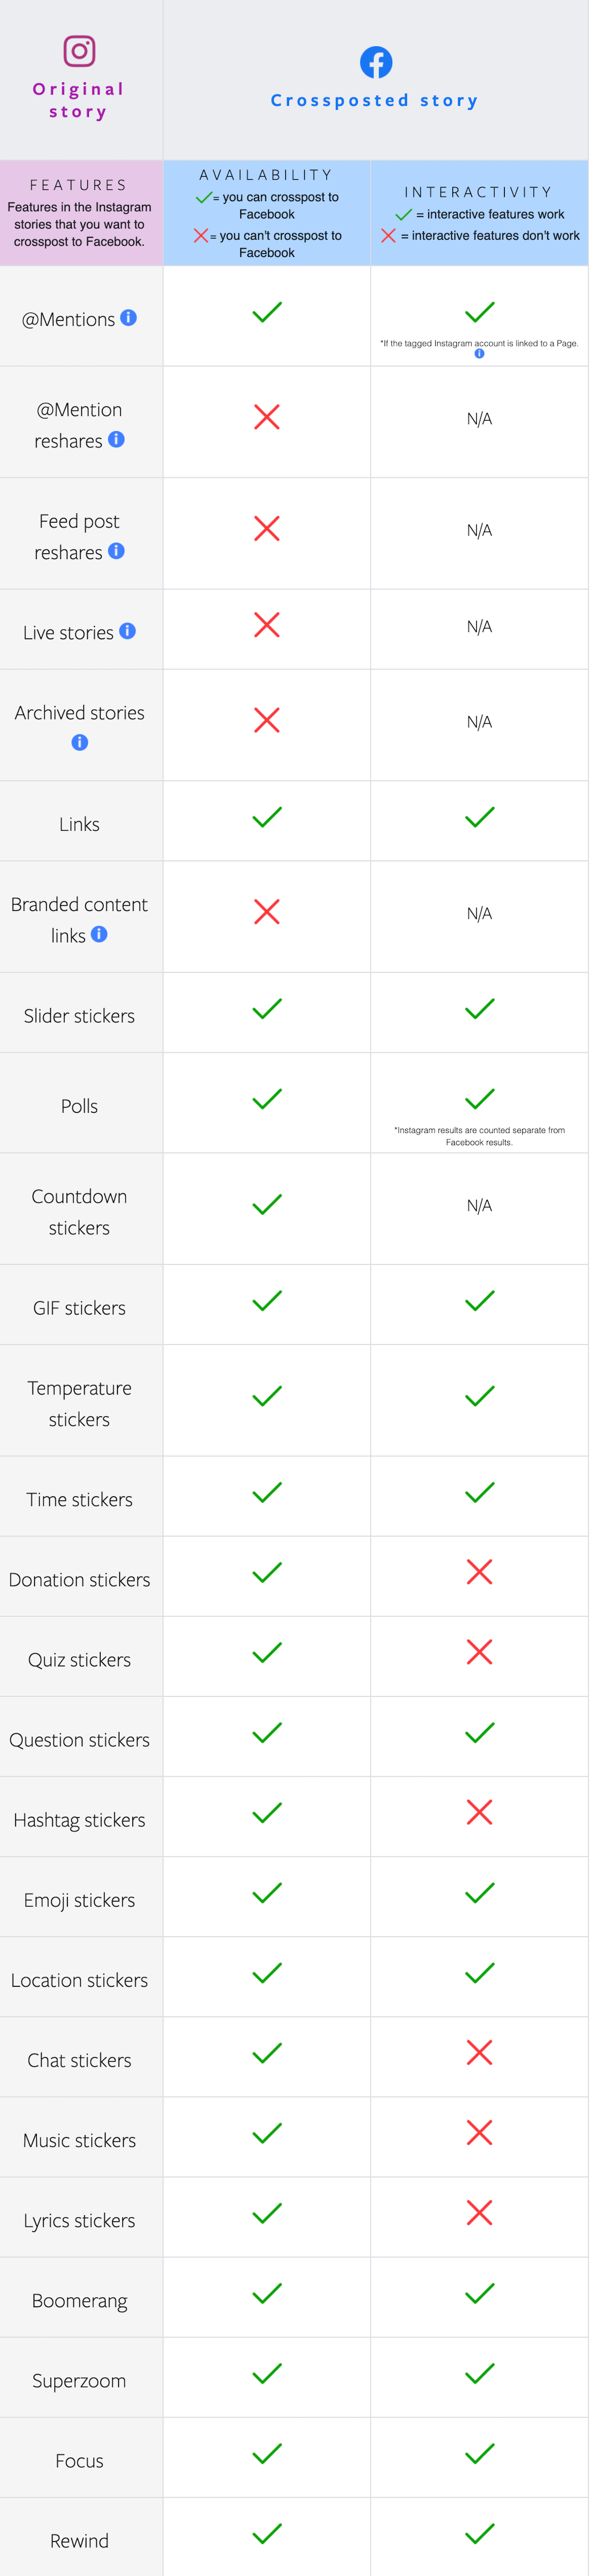Click info icon under Archived stories

tap(80, 742)
